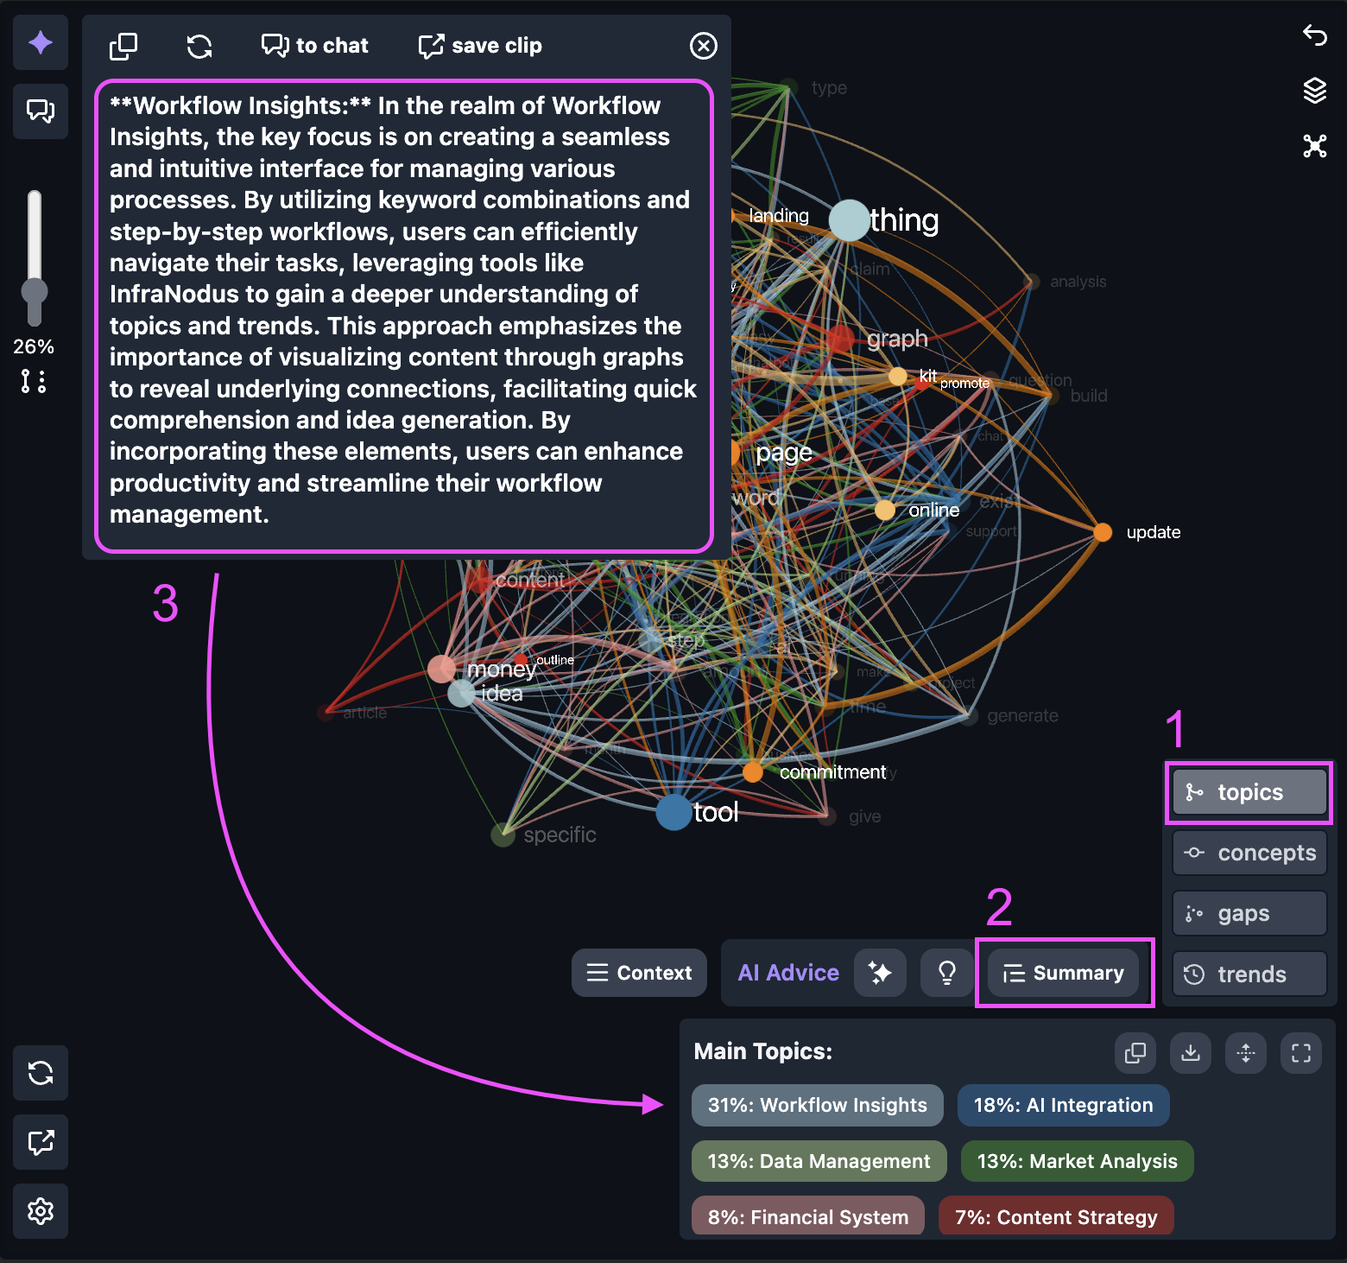The height and width of the screenshot is (1263, 1347).
Task: Click the Summary button
Action: (x=1063, y=973)
